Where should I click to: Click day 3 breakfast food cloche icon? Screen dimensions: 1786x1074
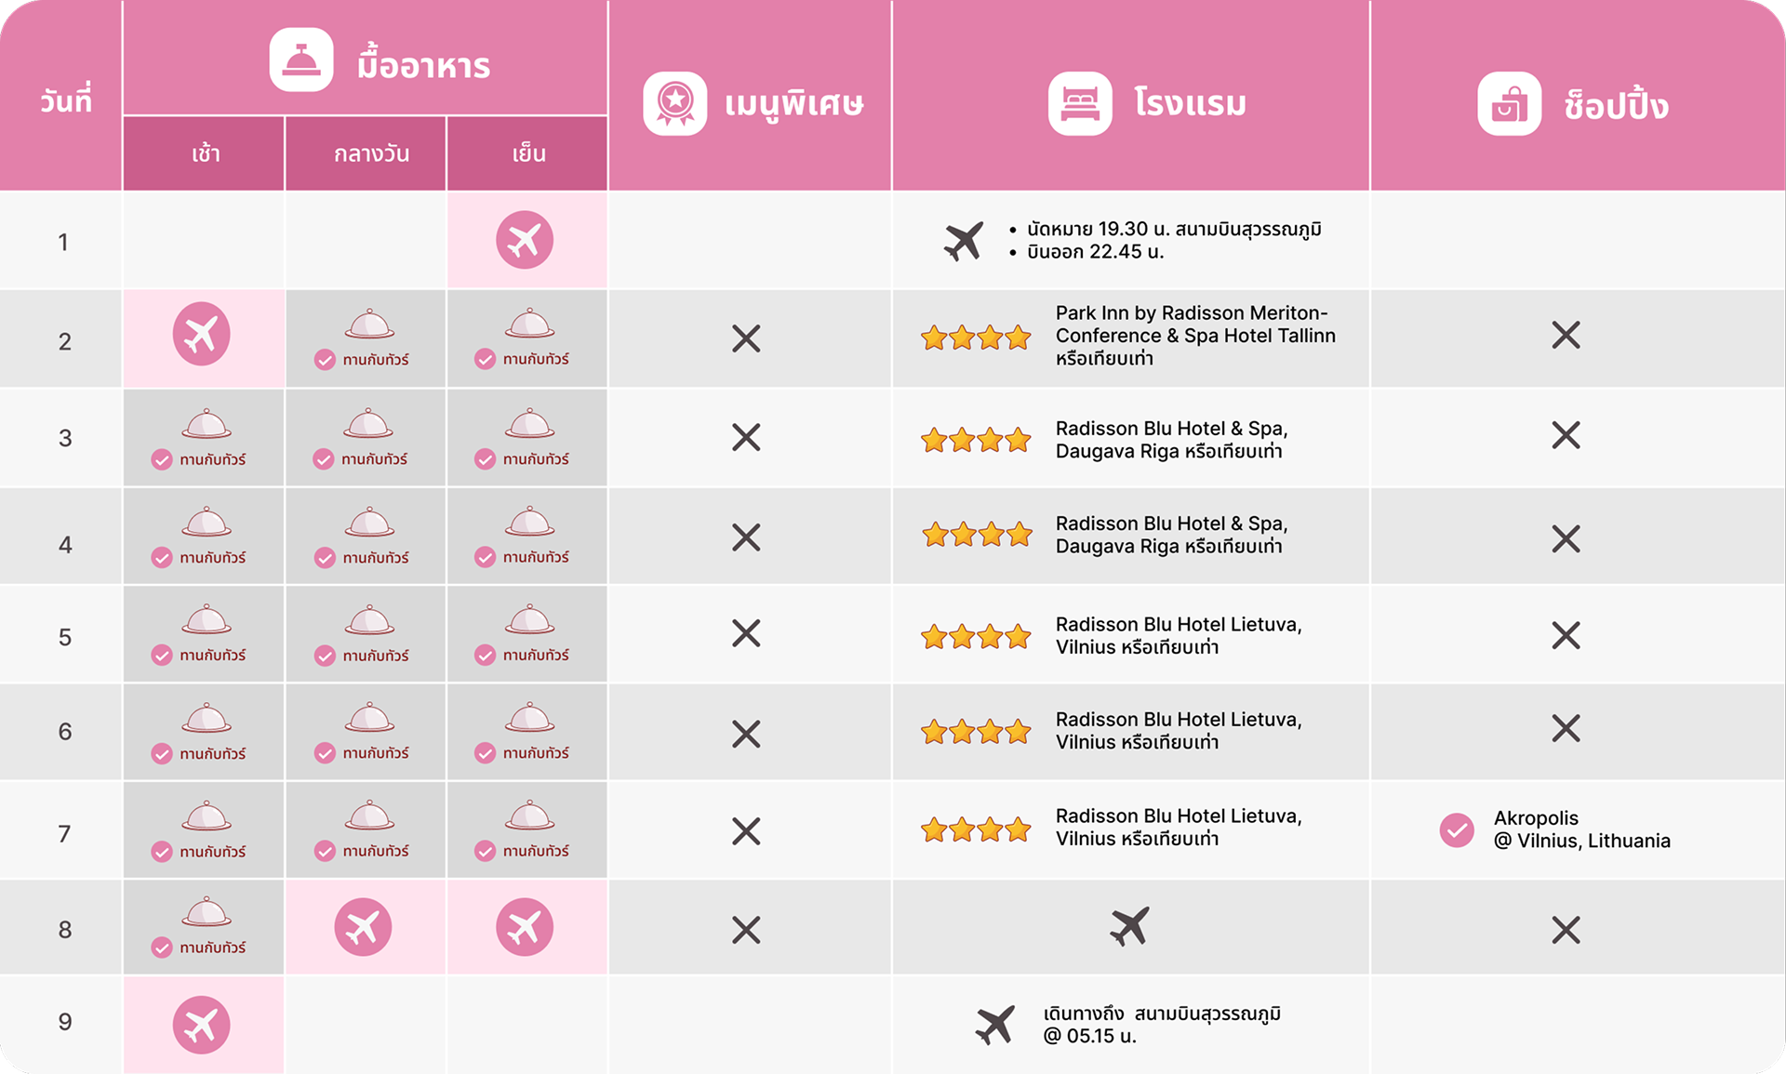[x=207, y=424]
